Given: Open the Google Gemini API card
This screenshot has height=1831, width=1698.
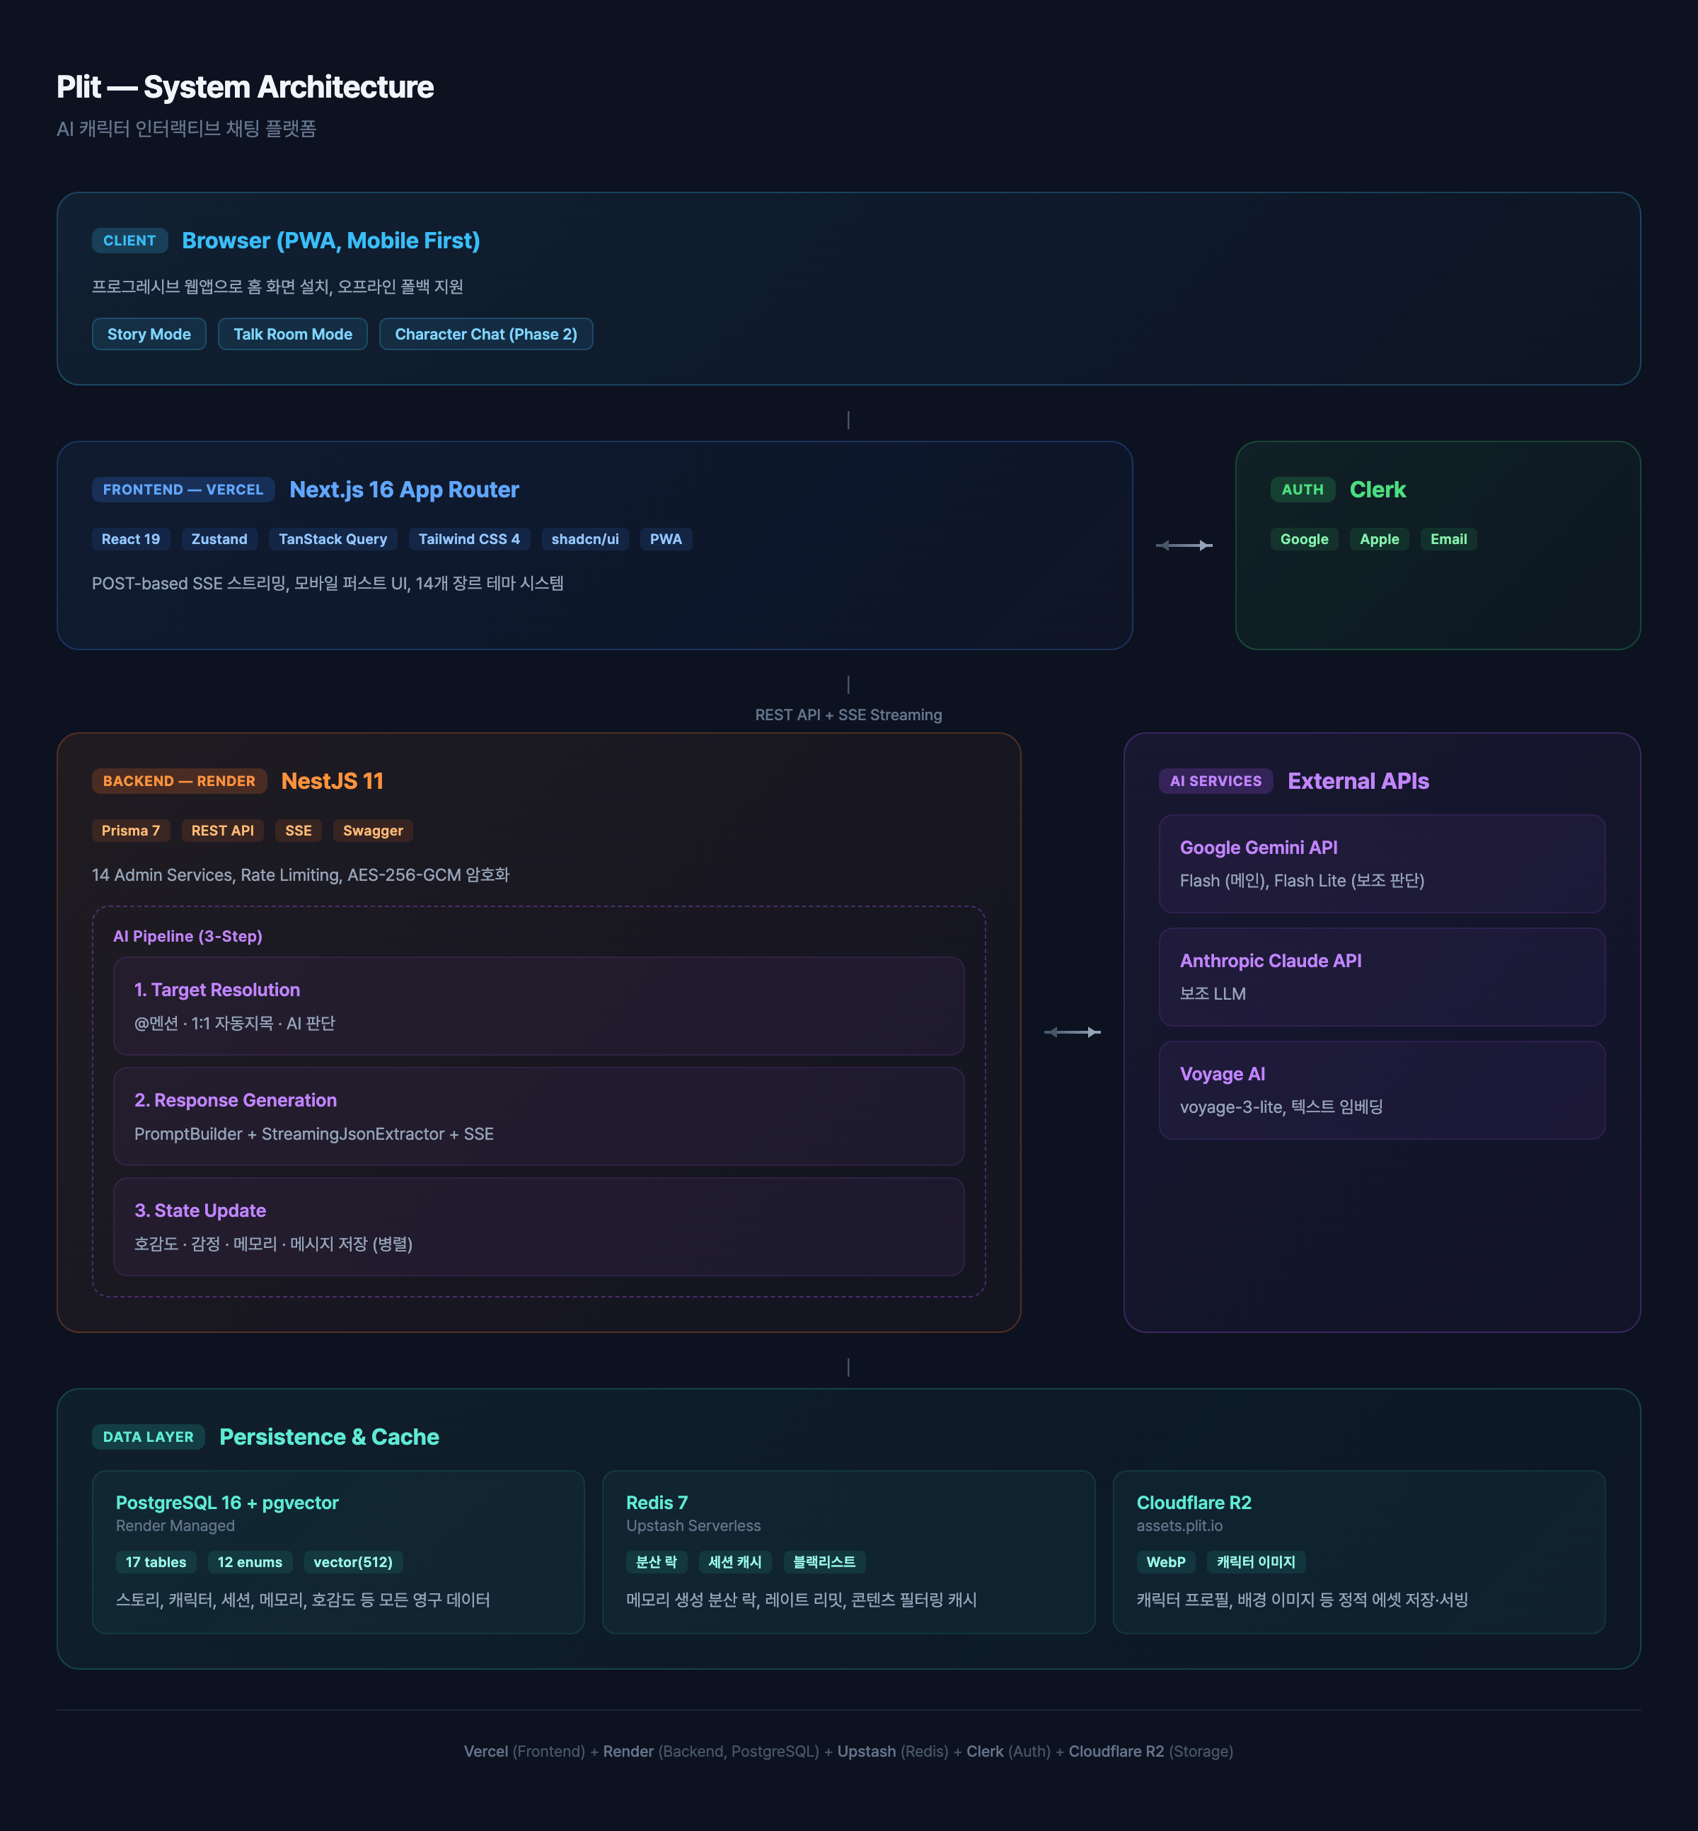Looking at the screenshot, I should pos(1381,864).
